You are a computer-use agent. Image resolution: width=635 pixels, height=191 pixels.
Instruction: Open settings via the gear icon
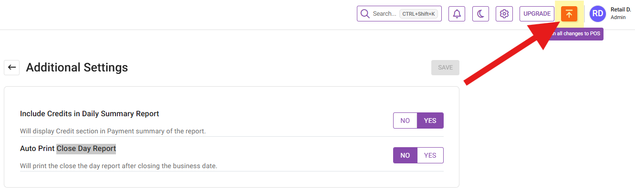click(504, 14)
